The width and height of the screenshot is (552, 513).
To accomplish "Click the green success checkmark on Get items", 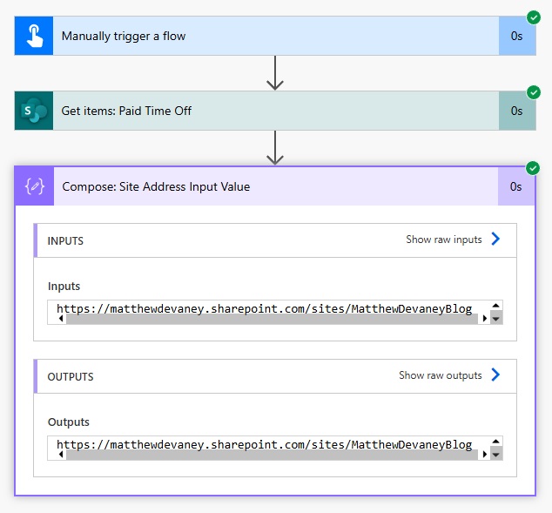I will pos(533,92).
